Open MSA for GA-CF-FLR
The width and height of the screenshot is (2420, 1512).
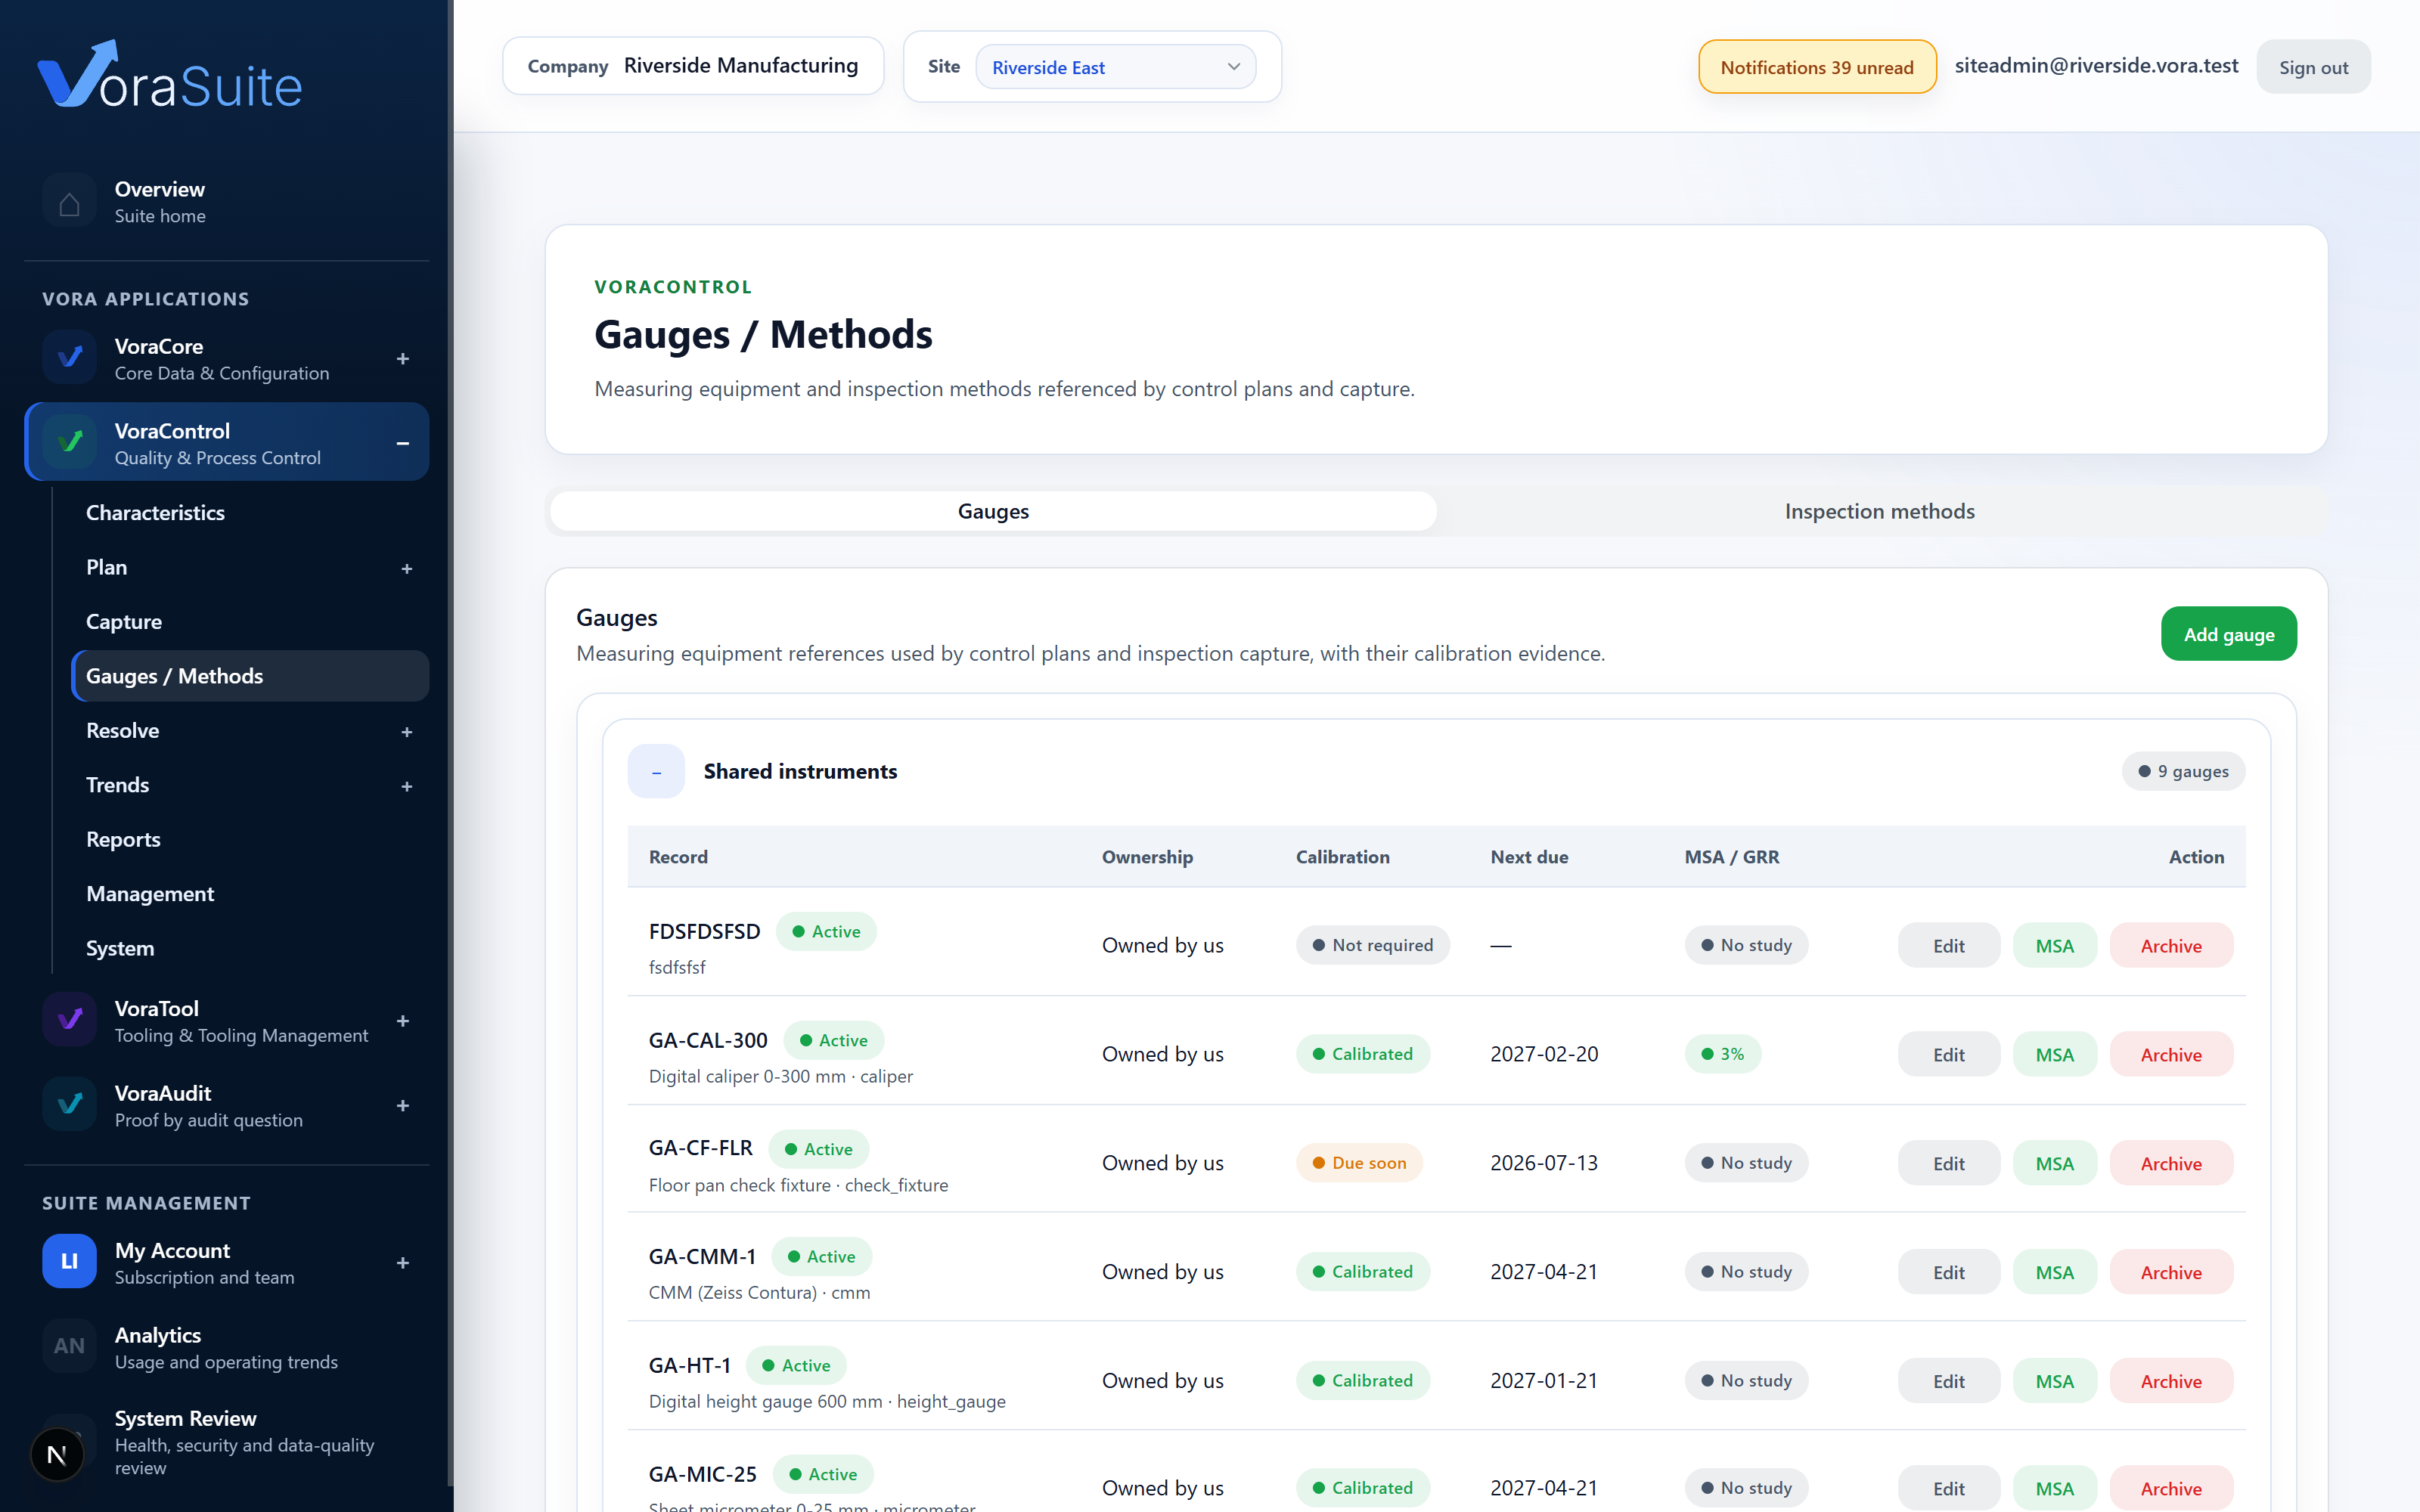tap(2055, 1163)
